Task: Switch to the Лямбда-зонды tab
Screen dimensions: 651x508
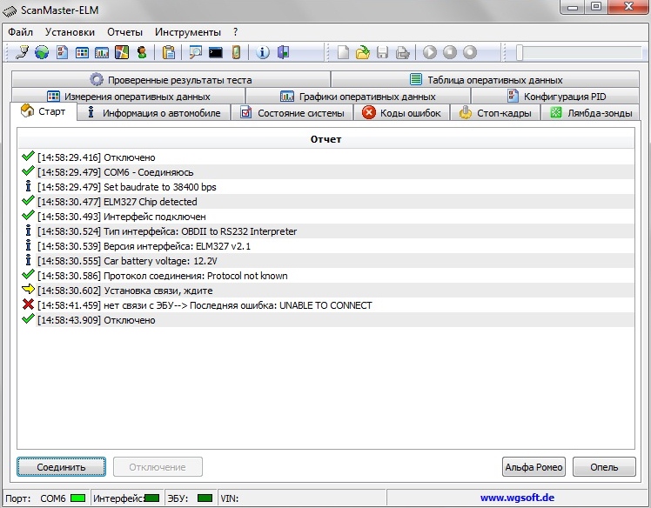Action: pos(594,113)
